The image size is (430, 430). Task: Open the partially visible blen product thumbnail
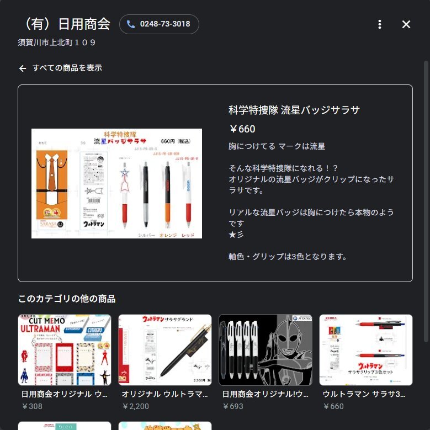point(65,426)
